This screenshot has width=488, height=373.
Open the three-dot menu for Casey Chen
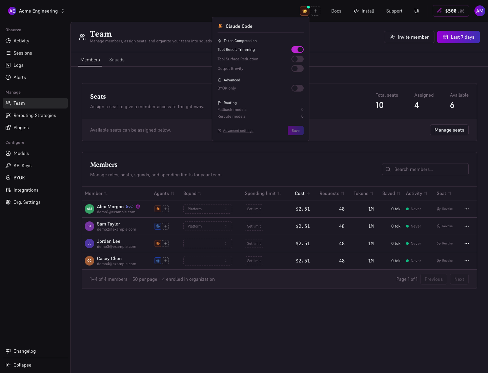(467, 261)
